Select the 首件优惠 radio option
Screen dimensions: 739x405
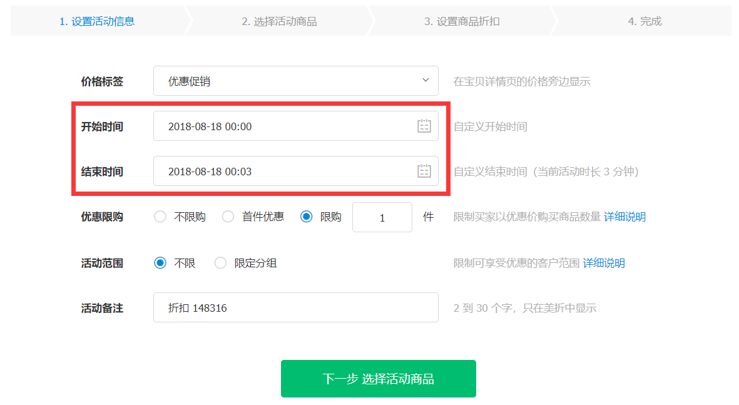click(x=228, y=217)
